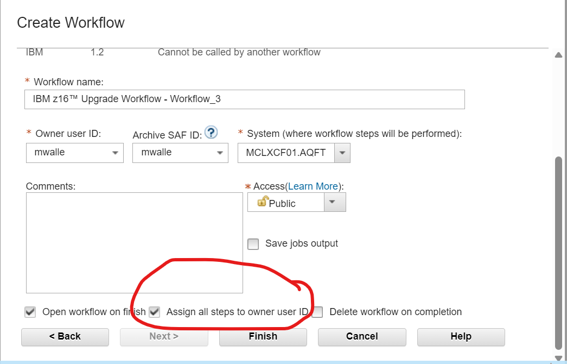This screenshot has width=567, height=364.
Task: Open the Archive SAF ID dropdown
Action: (220, 153)
